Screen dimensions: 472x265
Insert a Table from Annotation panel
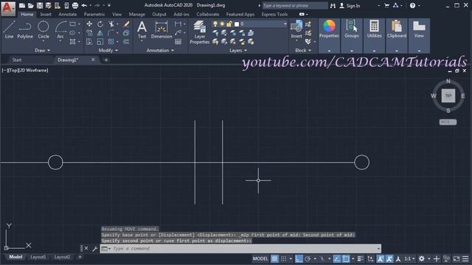(178, 42)
